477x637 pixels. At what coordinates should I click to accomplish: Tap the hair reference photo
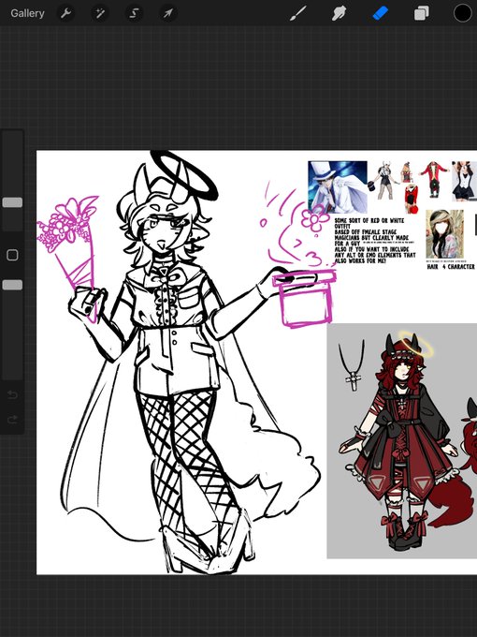444,234
